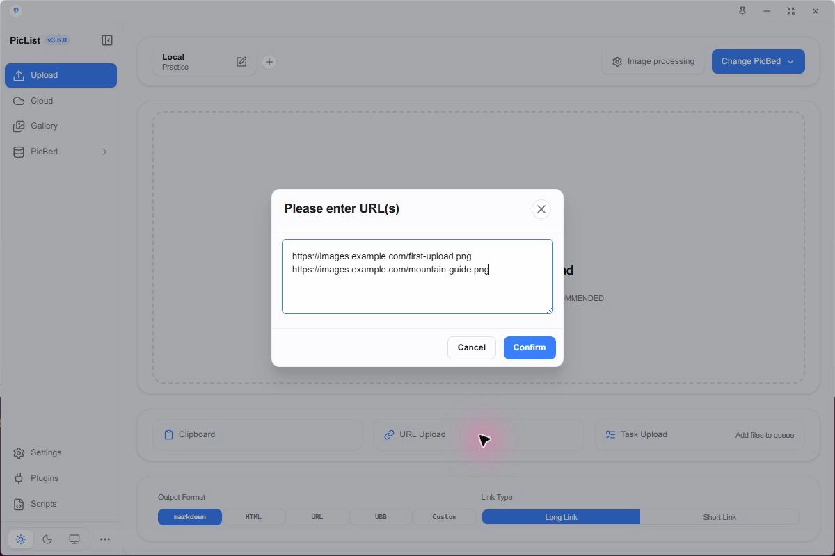Click the Clipboard icon
This screenshot has width=835, height=556.
168,434
